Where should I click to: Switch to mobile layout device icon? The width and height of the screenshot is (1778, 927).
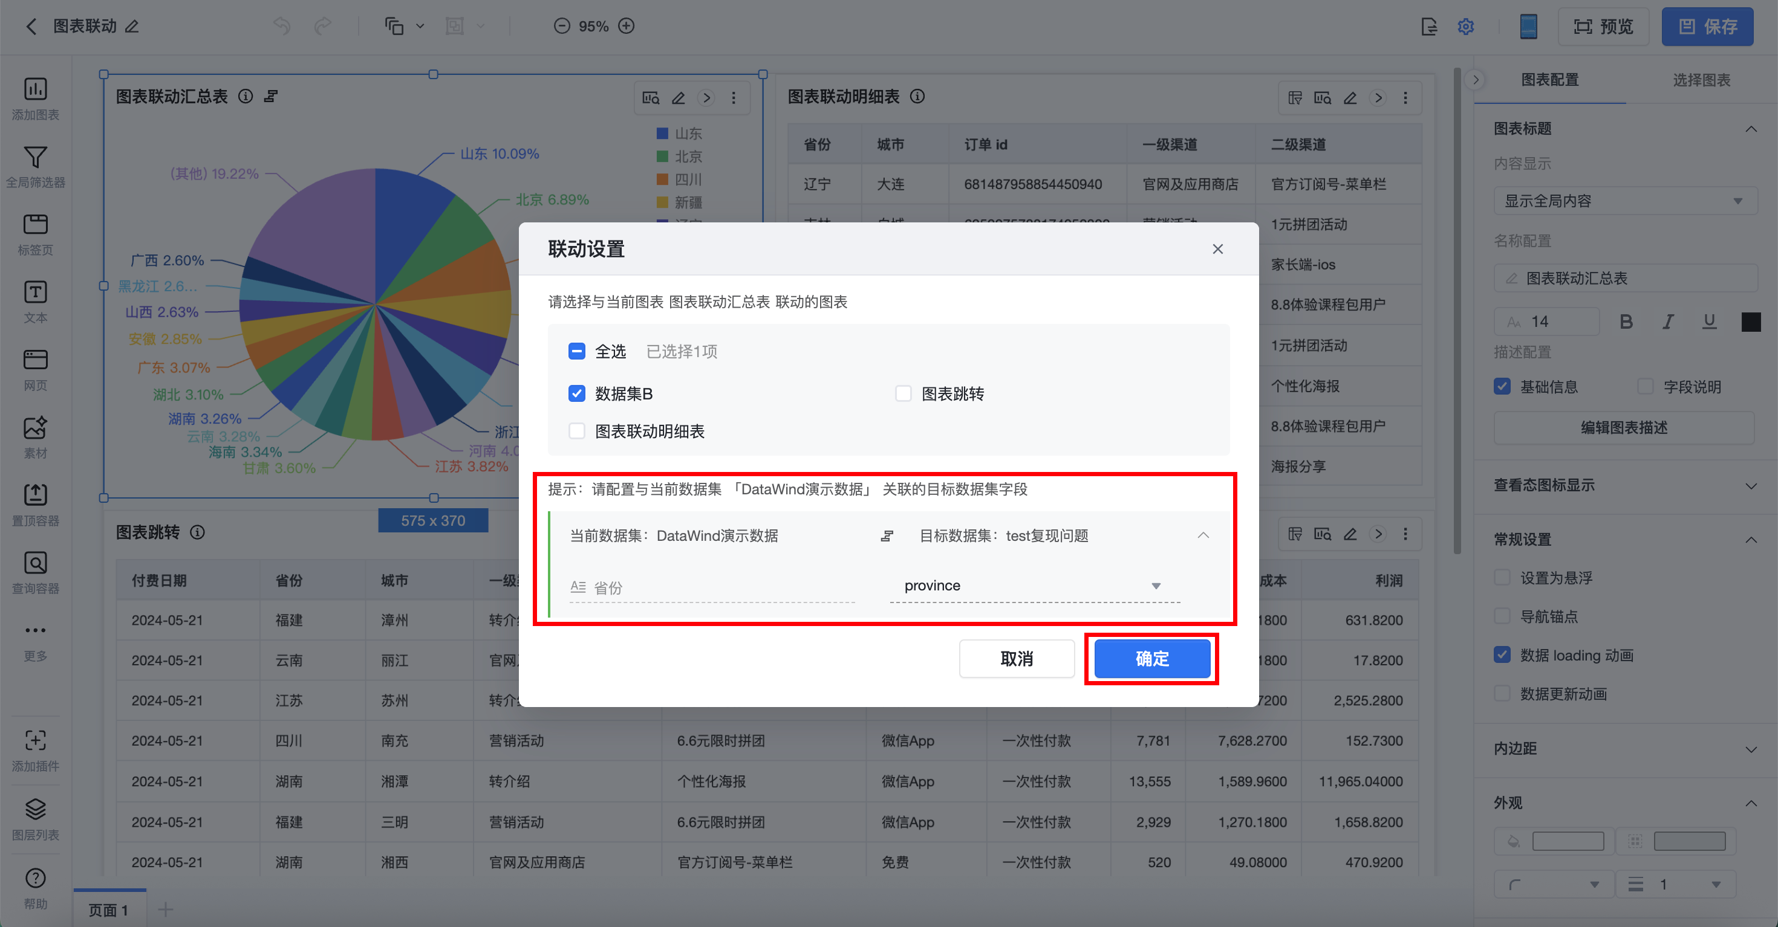pyautogui.click(x=1528, y=26)
